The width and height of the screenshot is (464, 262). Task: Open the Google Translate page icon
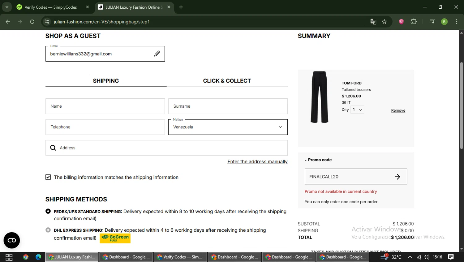[373, 22]
